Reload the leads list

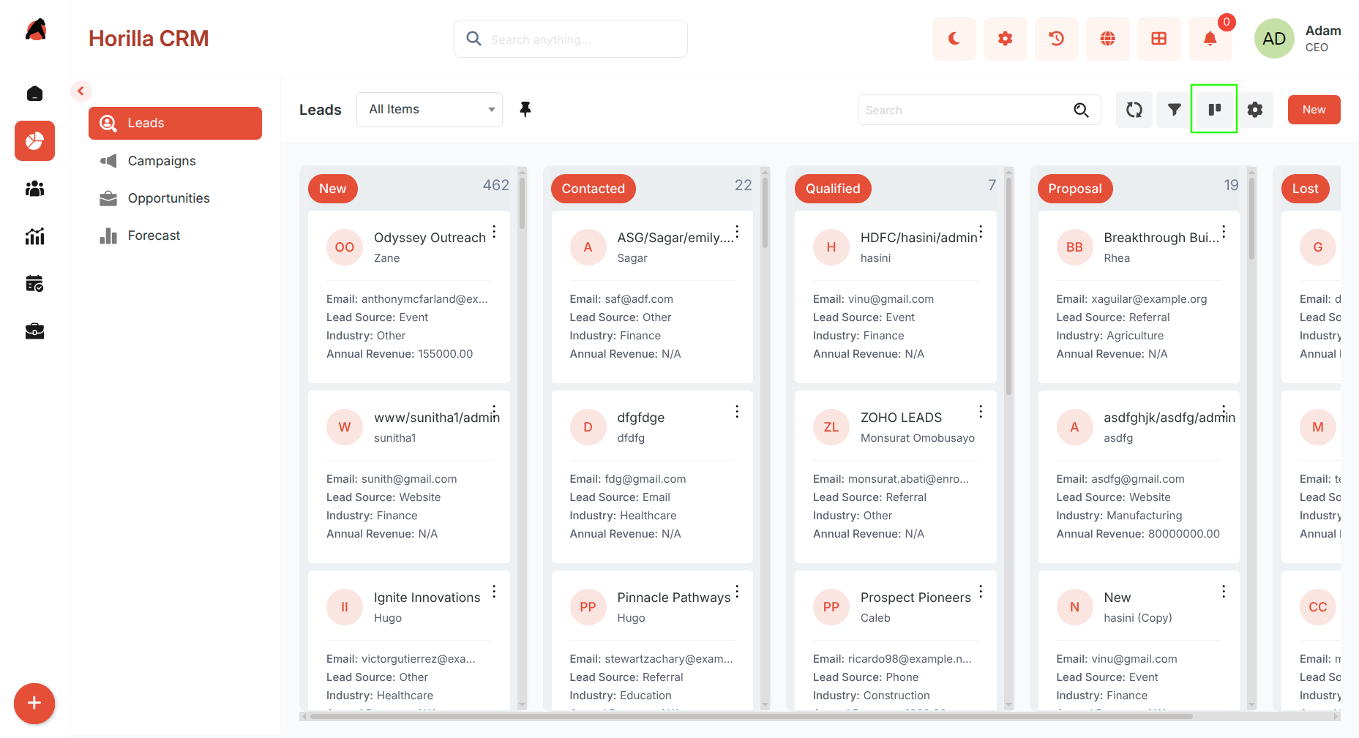1134,110
